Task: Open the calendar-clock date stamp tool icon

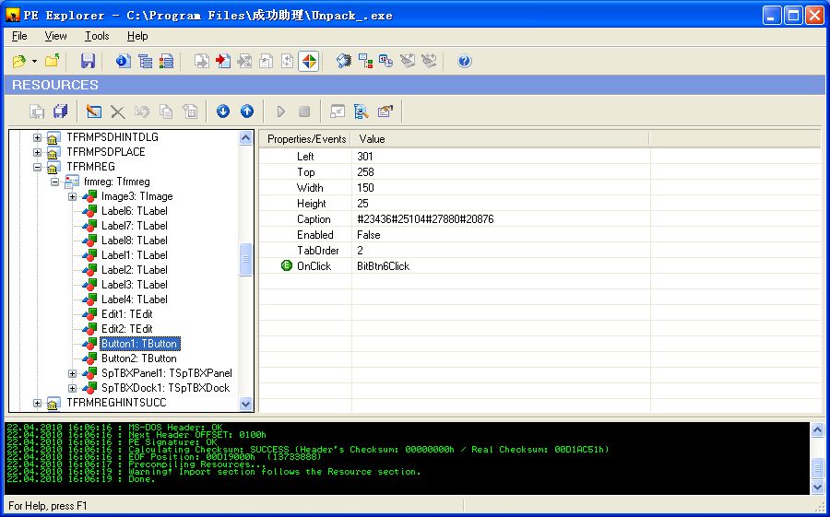Action: point(385,62)
